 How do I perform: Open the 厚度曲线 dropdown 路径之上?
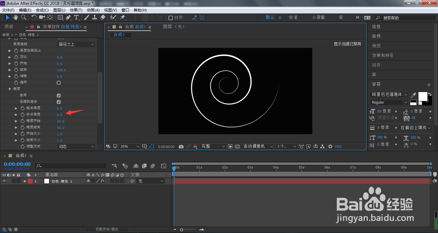click(76, 44)
